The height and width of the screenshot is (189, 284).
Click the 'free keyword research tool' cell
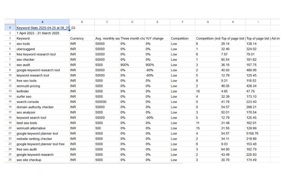pos(42,54)
